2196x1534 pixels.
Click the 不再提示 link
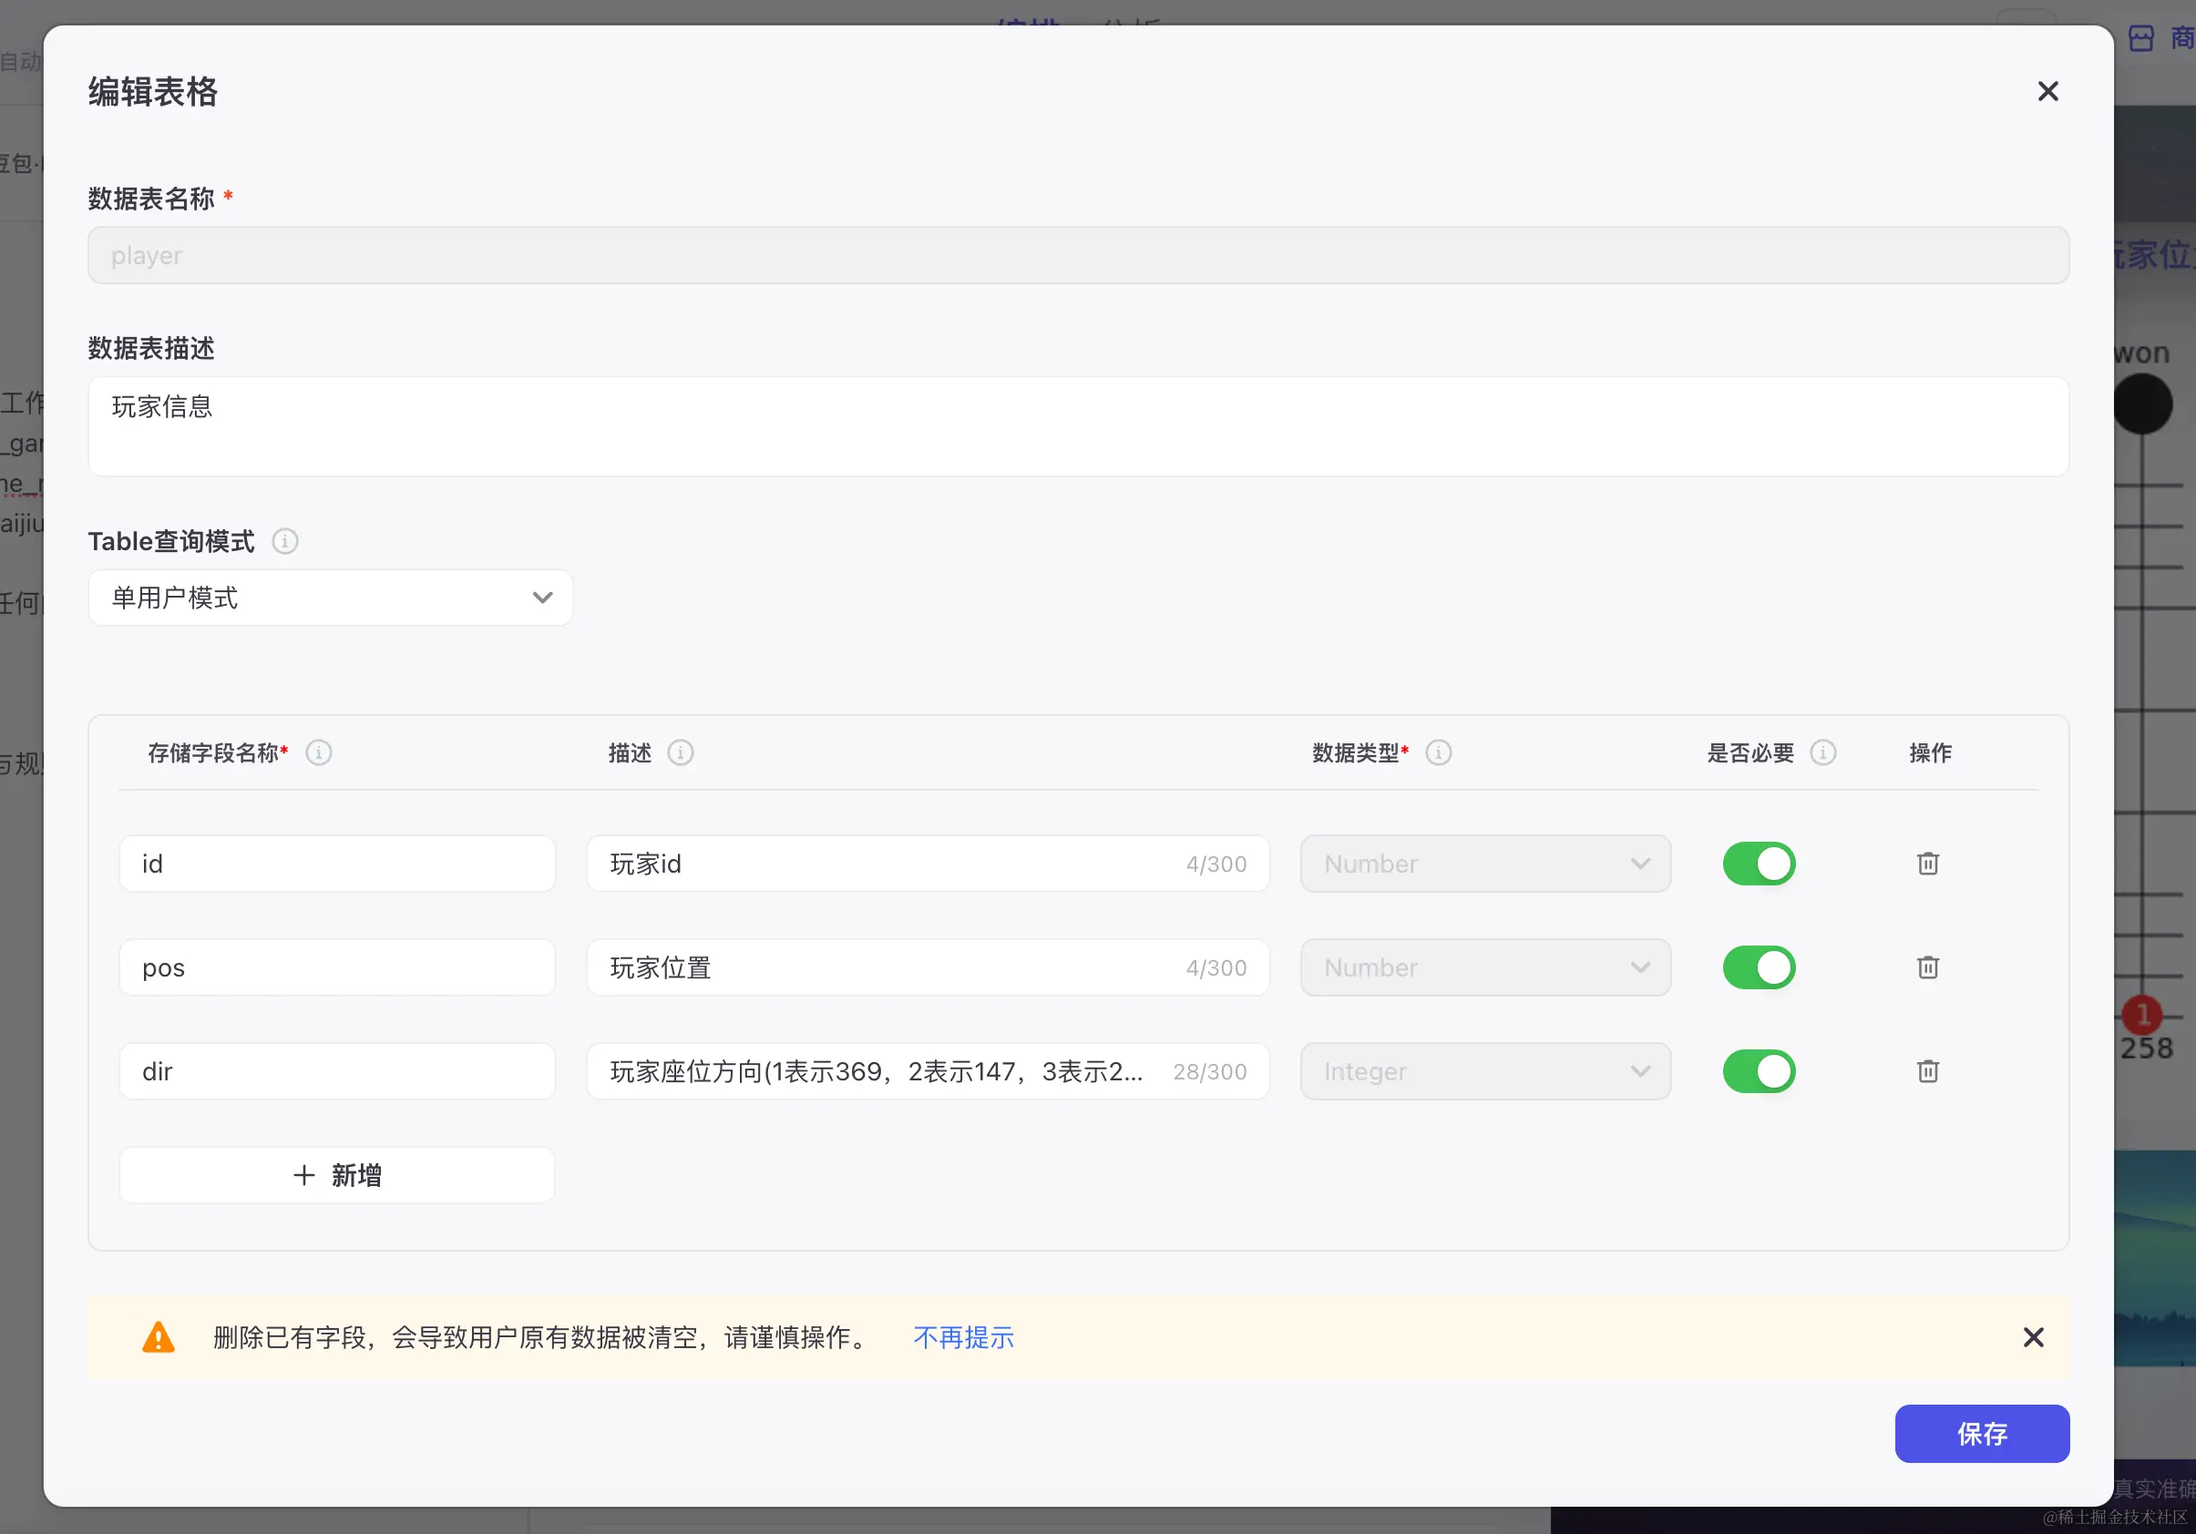coord(963,1337)
